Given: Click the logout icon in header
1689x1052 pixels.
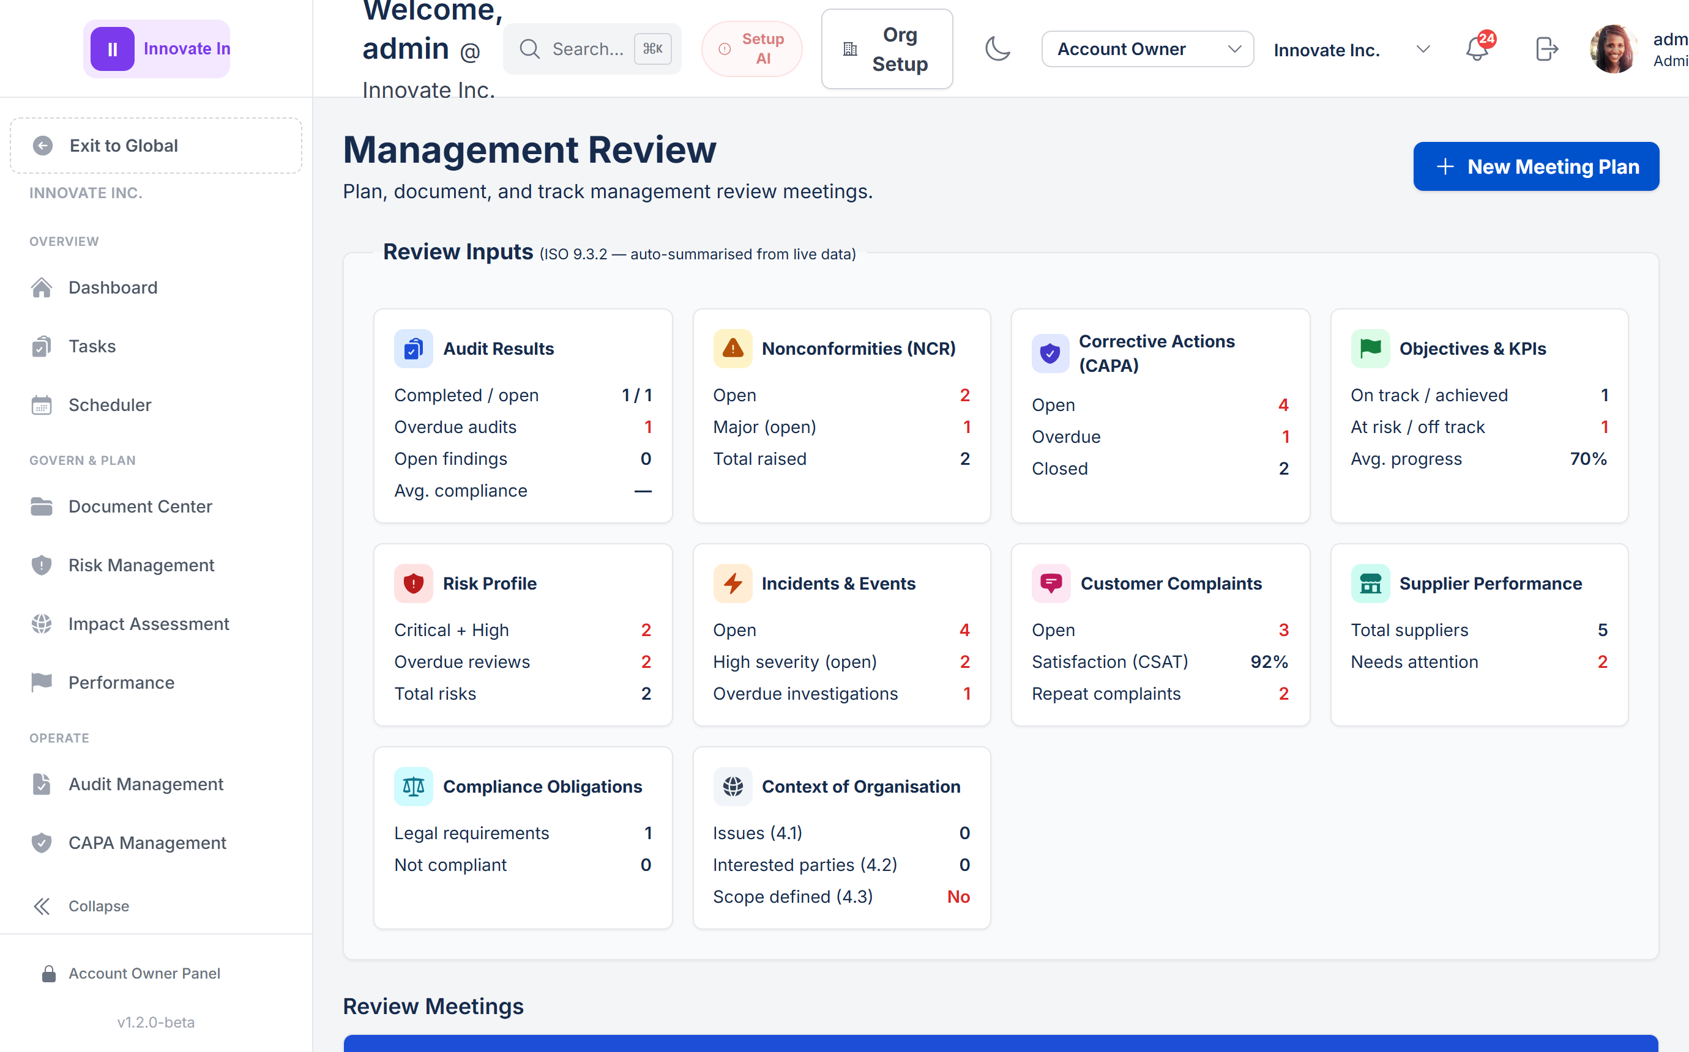Looking at the screenshot, I should click(1546, 49).
